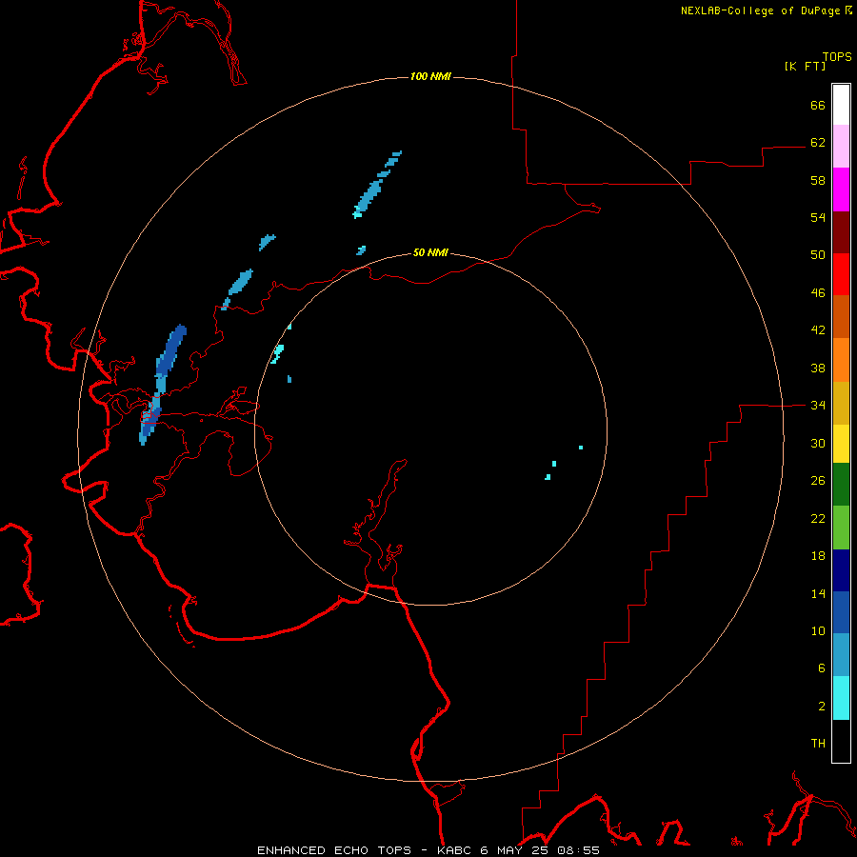Click the large dark blue echo band
Image resolution: width=857 pixels, height=857 pixels.
coord(171,349)
